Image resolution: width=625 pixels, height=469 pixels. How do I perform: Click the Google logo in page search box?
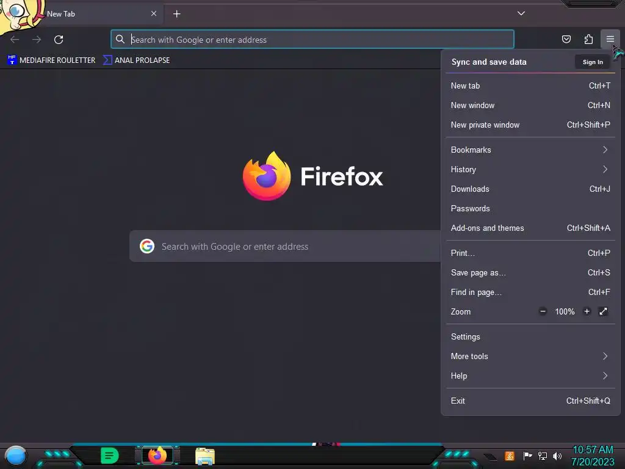pyautogui.click(x=147, y=246)
